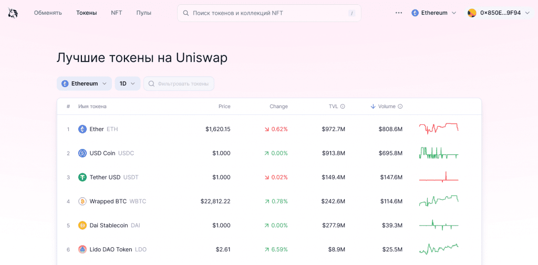The height and width of the screenshot is (265, 538).
Task: Sort by the Price column header
Action: pos(224,107)
